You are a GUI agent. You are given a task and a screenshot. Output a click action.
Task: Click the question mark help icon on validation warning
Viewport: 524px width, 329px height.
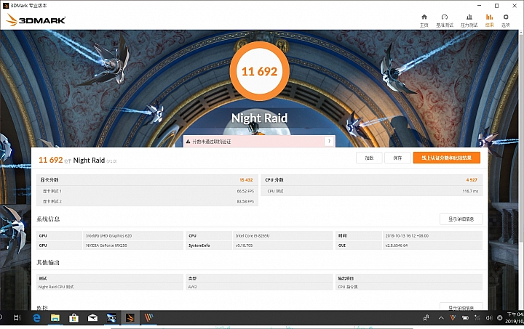point(329,142)
